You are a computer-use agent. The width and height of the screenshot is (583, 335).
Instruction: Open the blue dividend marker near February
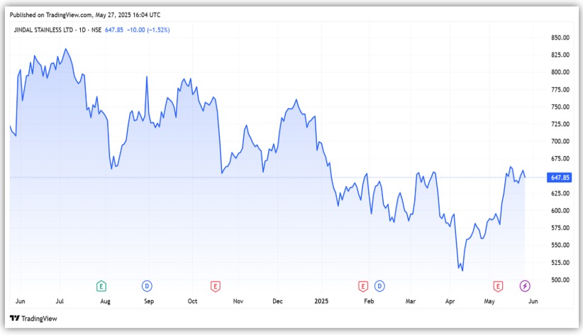pos(379,286)
